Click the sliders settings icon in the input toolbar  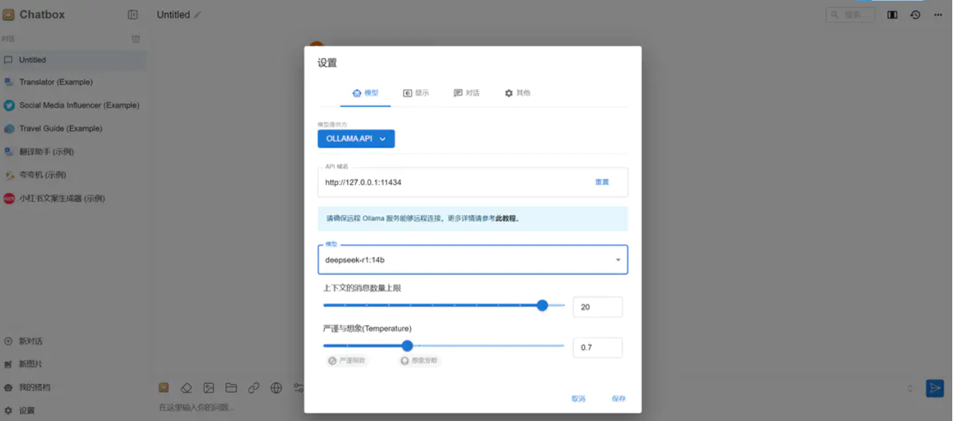[299, 388]
